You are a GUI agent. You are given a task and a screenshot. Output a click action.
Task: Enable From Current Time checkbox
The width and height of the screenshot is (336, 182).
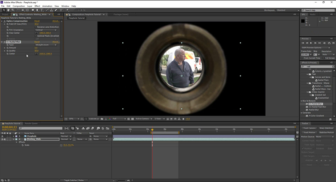point(302,58)
